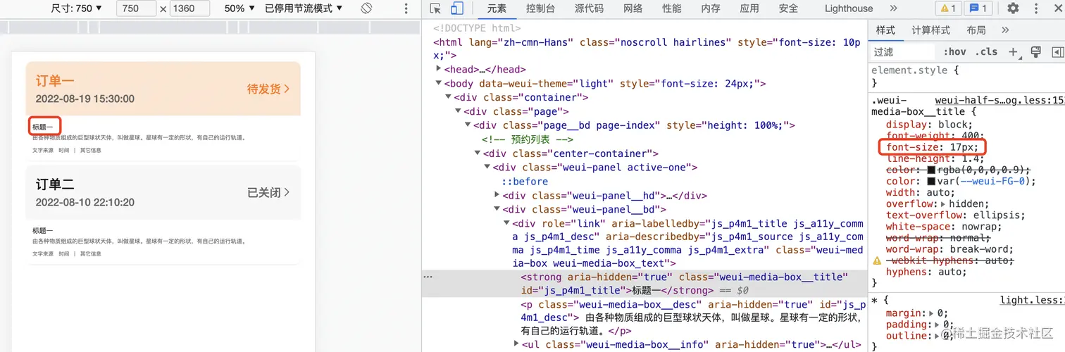This screenshot has height=352, width=1065.
Task: Toggle the .cls class editor button
Action: tap(986, 51)
